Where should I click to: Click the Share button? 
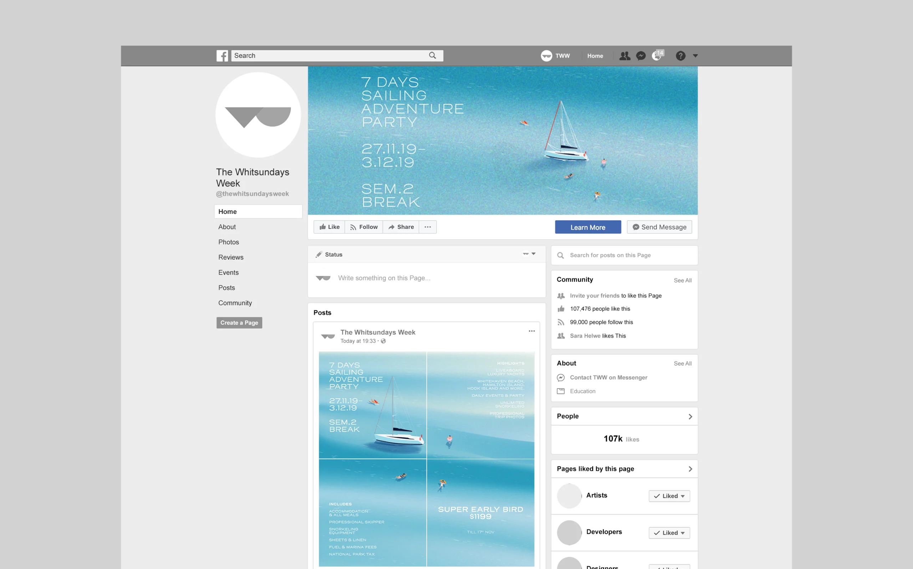pyautogui.click(x=401, y=227)
